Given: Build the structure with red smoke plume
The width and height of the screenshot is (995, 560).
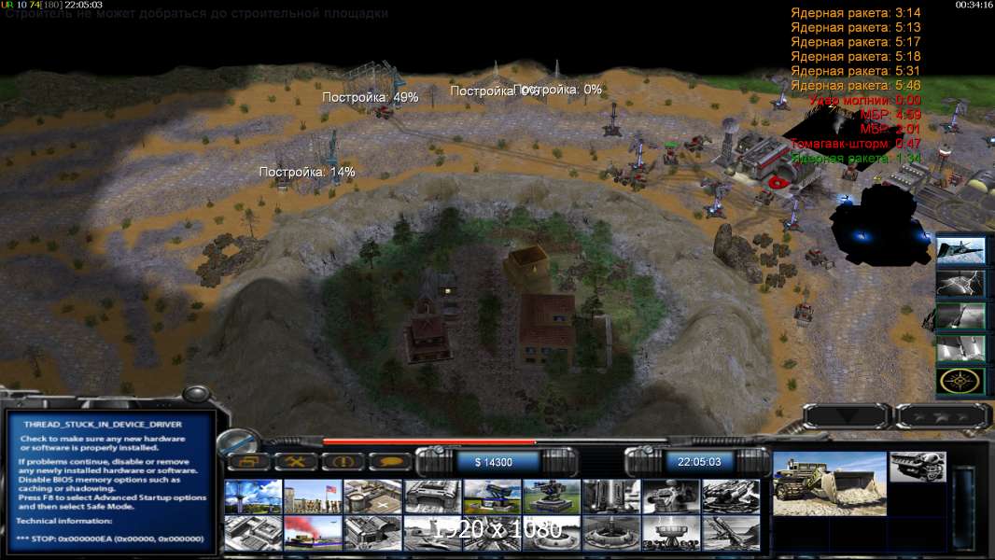Looking at the screenshot, I should coord(313,532).
